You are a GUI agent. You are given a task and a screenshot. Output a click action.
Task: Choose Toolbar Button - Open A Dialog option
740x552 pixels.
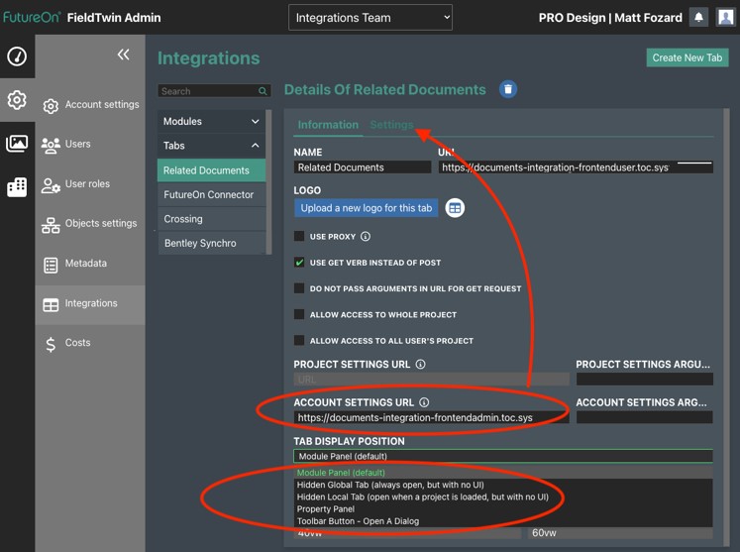click(503, 521)
